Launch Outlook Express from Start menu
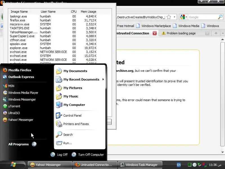 [x=19, y=77]
